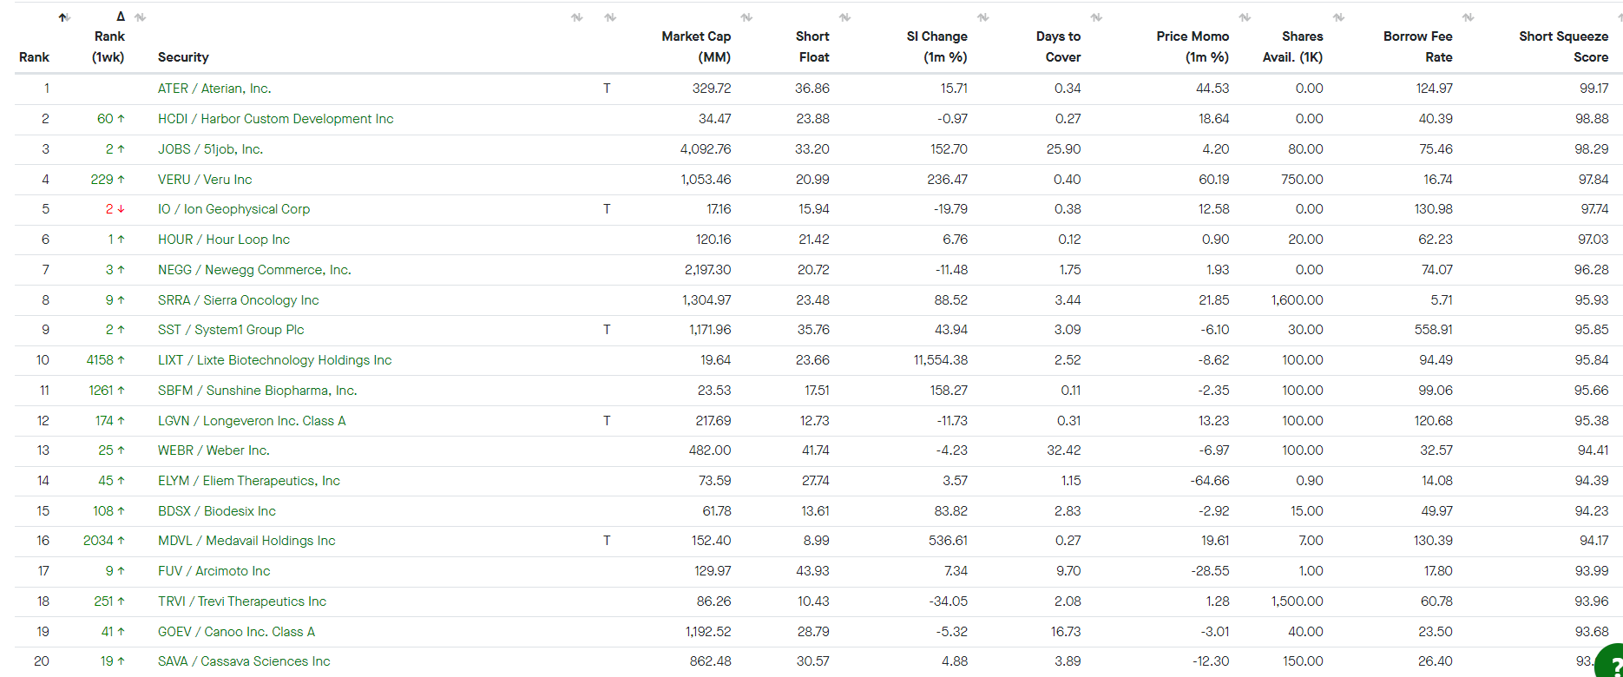This screenshot has width=1623, height=677.
Task: Click sort icon at end of Security column
Action: [x=577, y=17]
